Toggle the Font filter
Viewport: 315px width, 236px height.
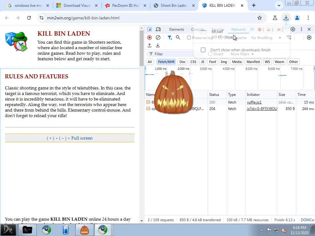[x=213, y=62]
